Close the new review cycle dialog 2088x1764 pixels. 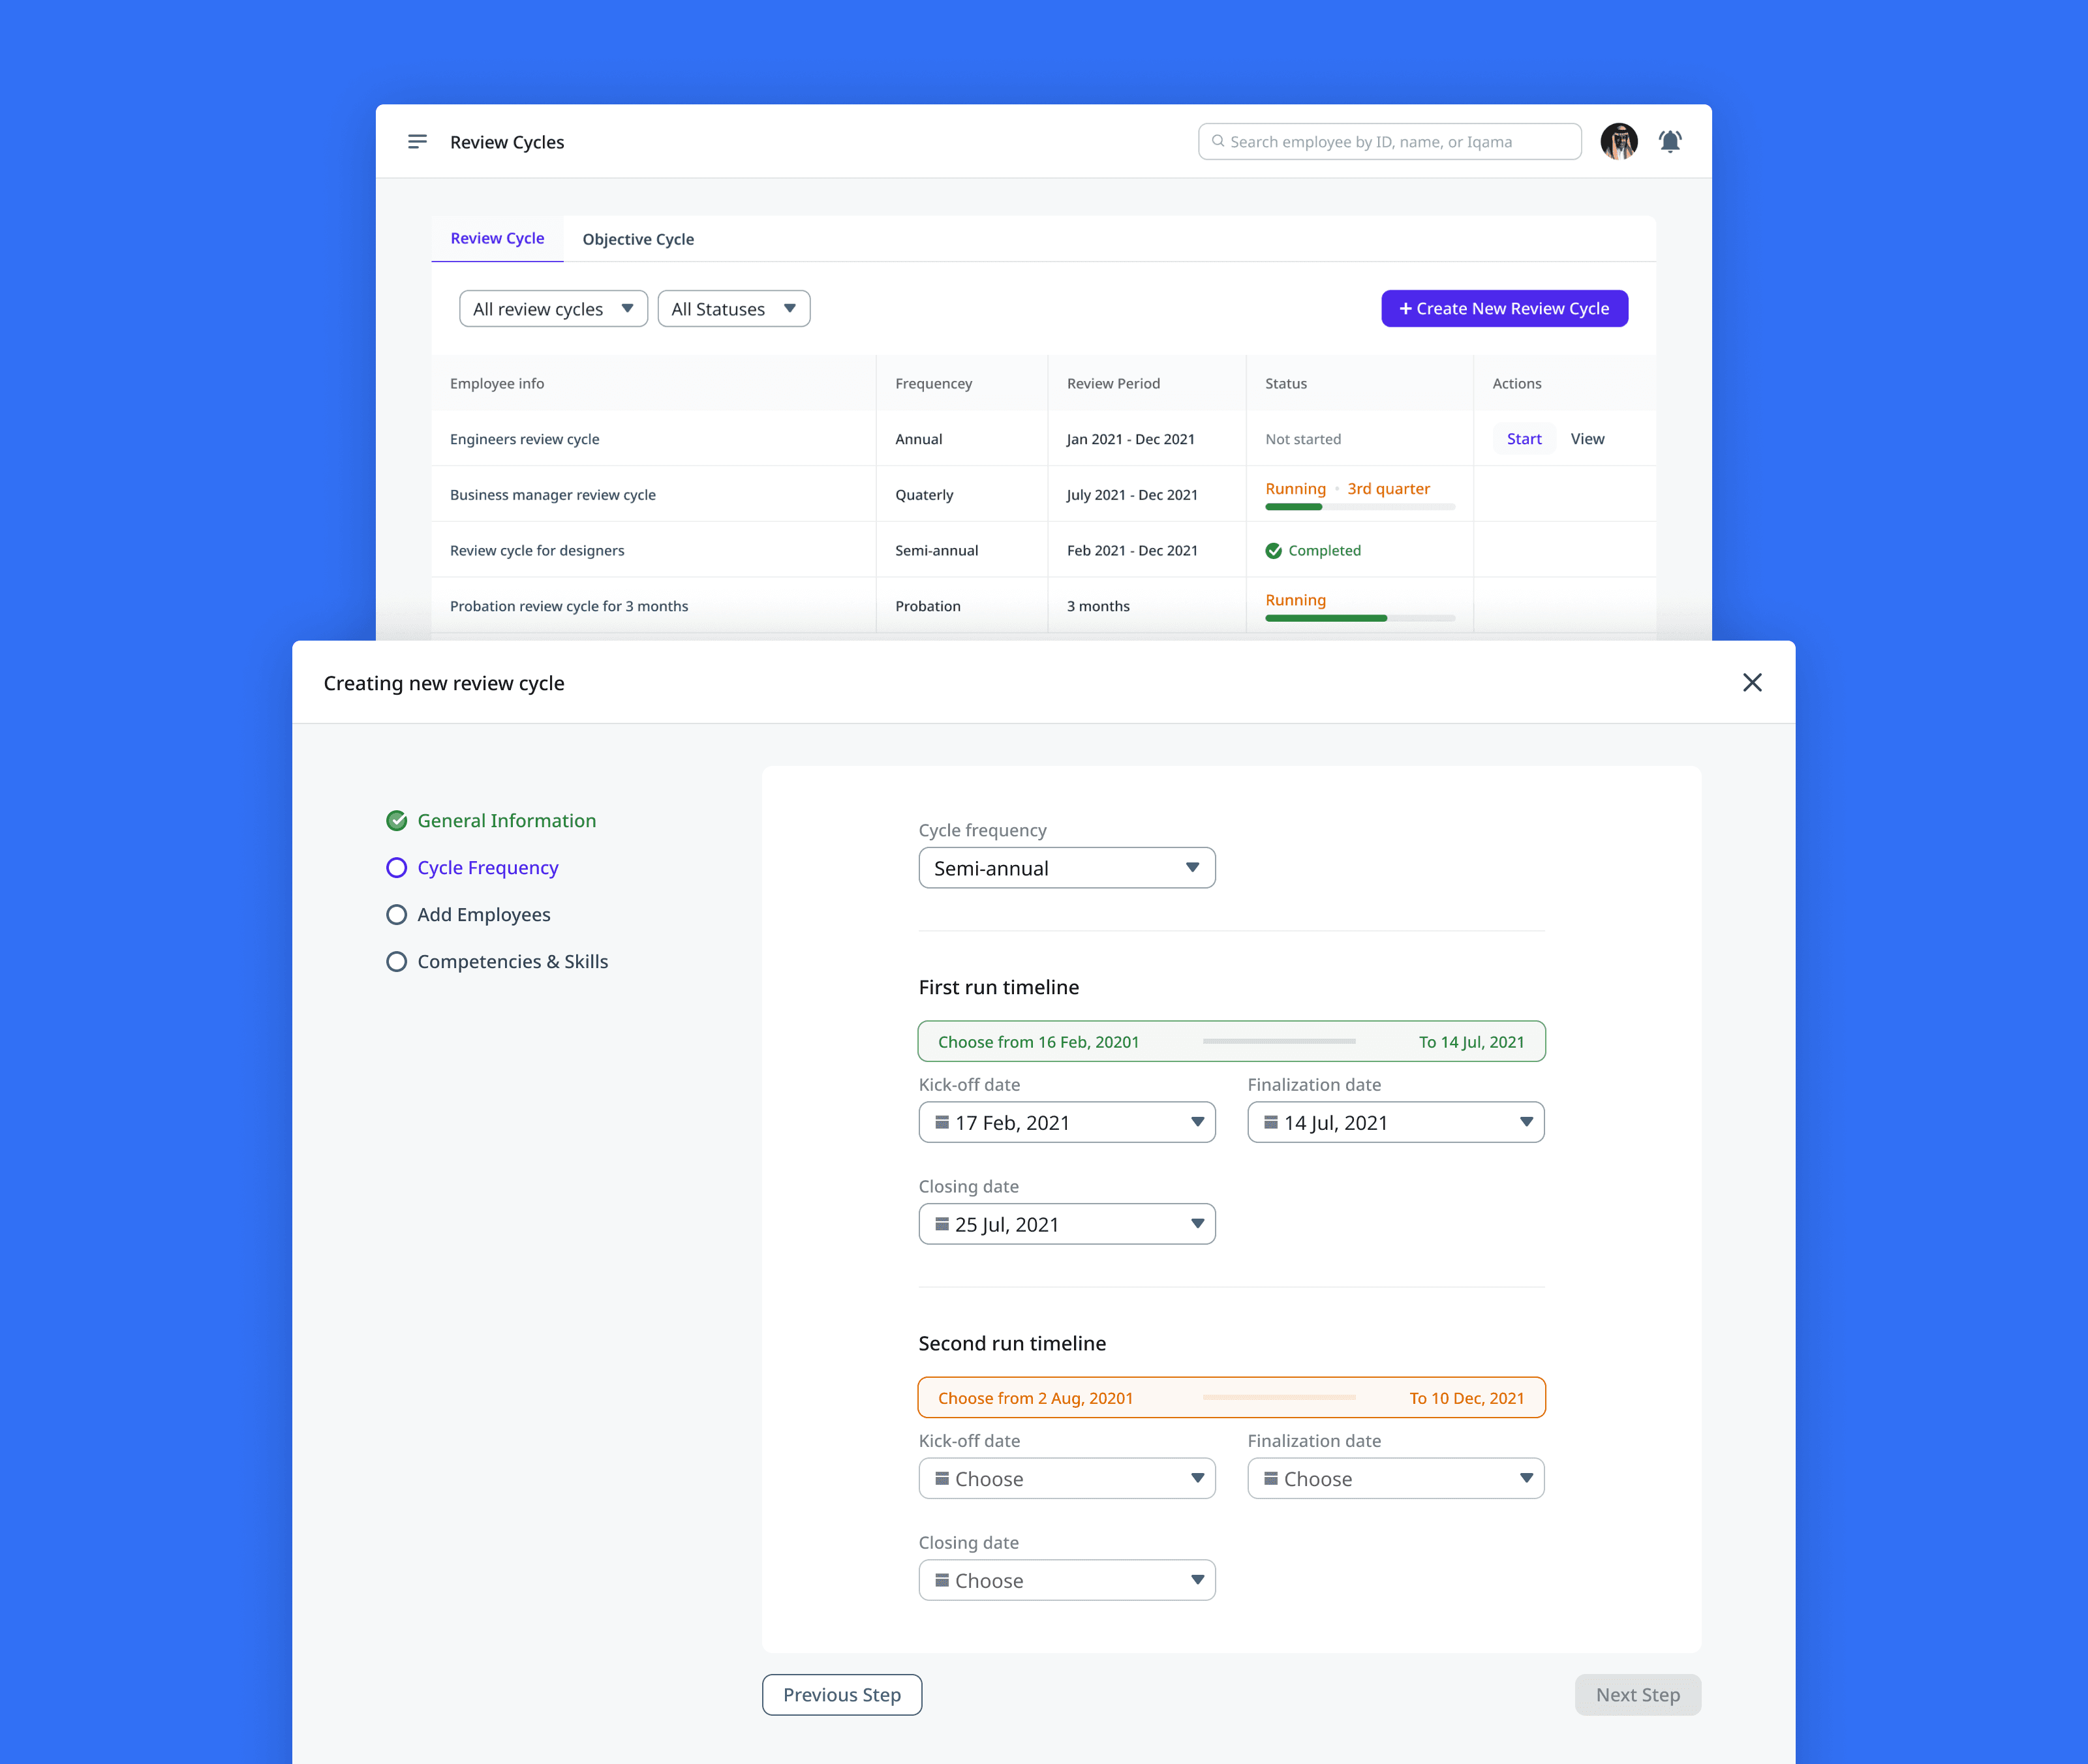pos(1751,682)
